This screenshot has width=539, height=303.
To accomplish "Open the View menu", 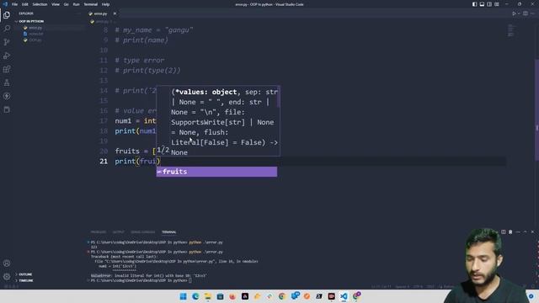I will [56, 4].
